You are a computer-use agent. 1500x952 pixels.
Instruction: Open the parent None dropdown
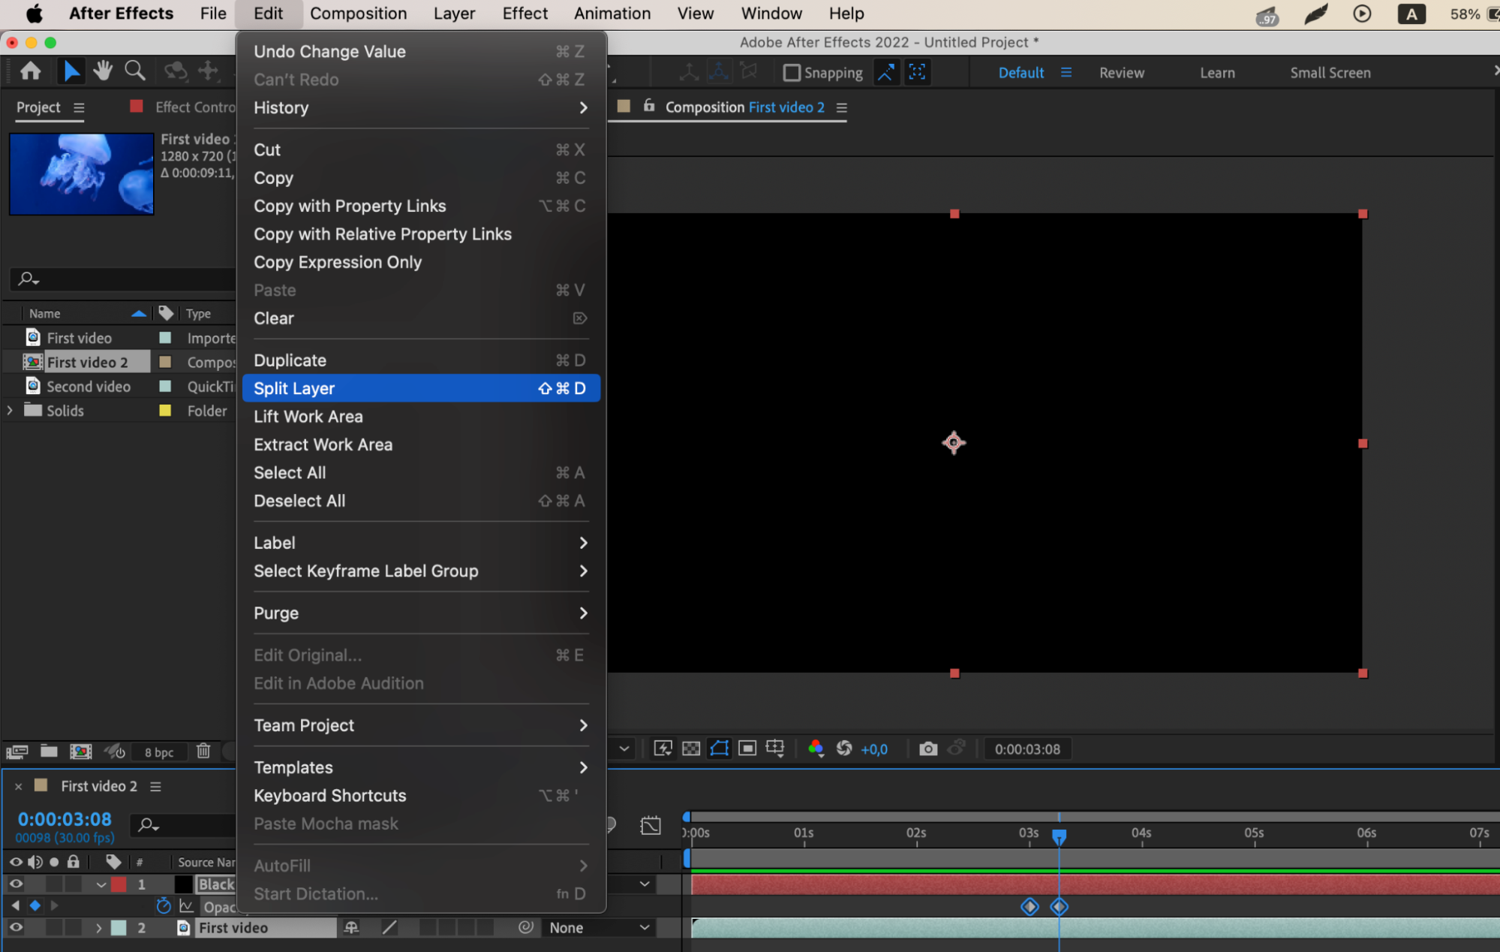click(x=598, y=928)
